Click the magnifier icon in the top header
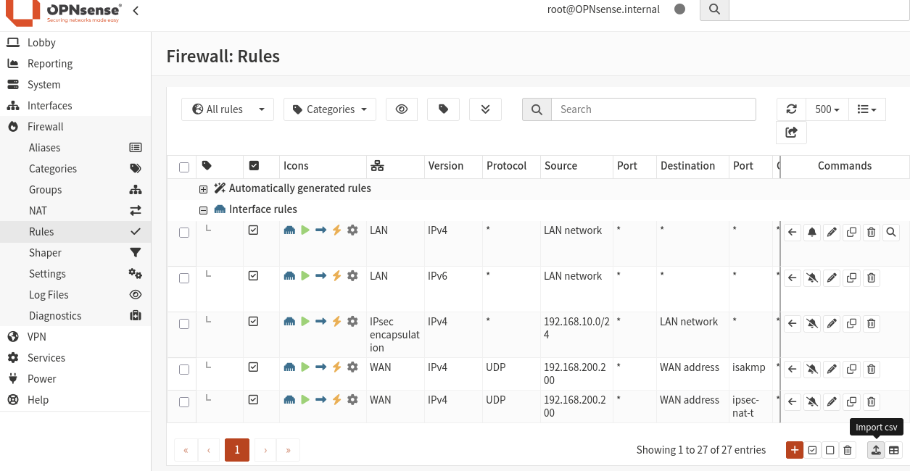Viewport: 910px width, 471px height. (x=714, y=9)
